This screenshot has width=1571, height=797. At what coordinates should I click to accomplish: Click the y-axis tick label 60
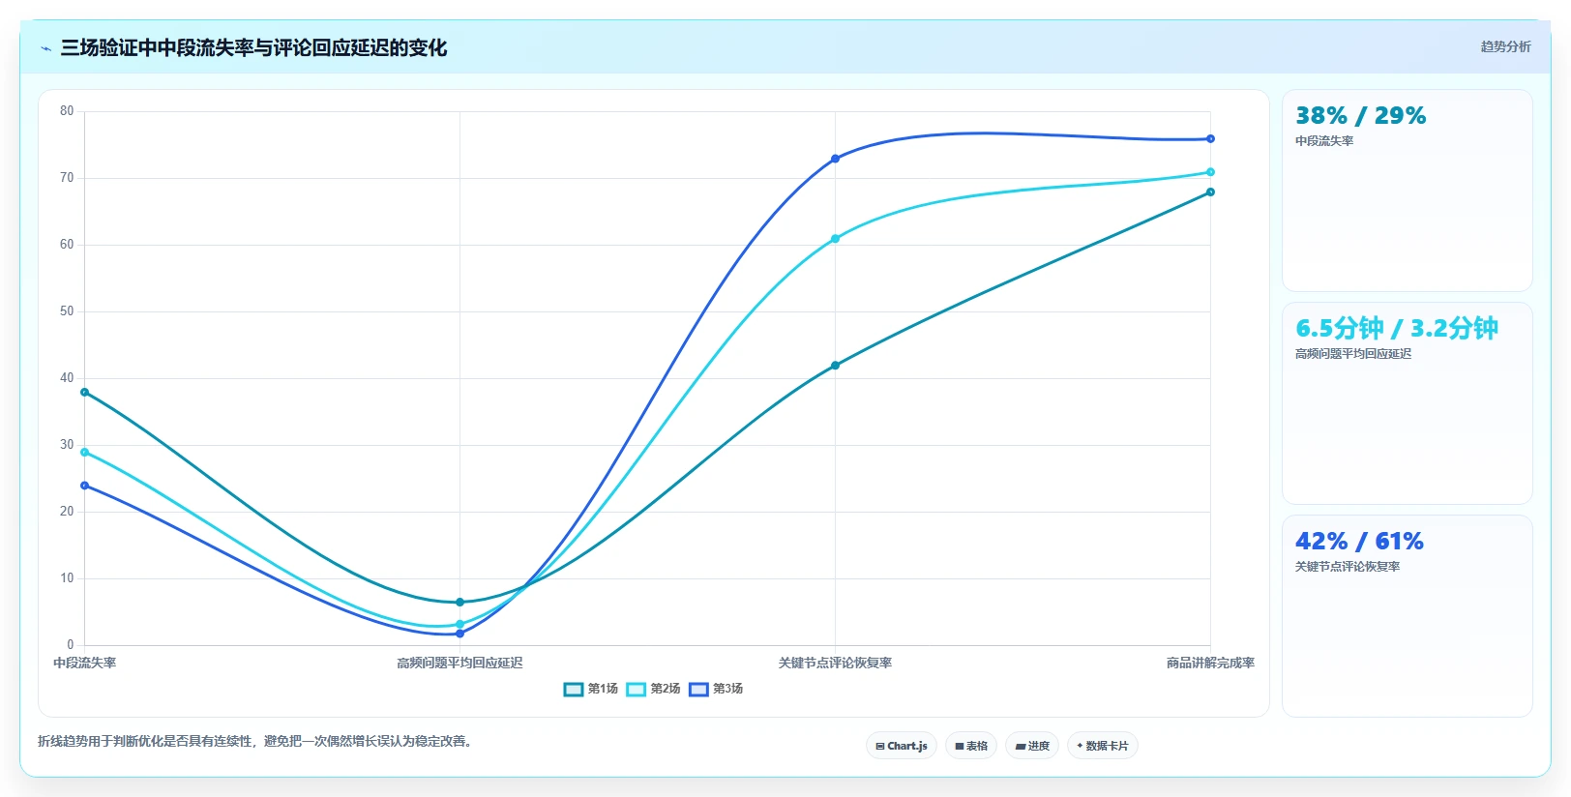point(67,245)
